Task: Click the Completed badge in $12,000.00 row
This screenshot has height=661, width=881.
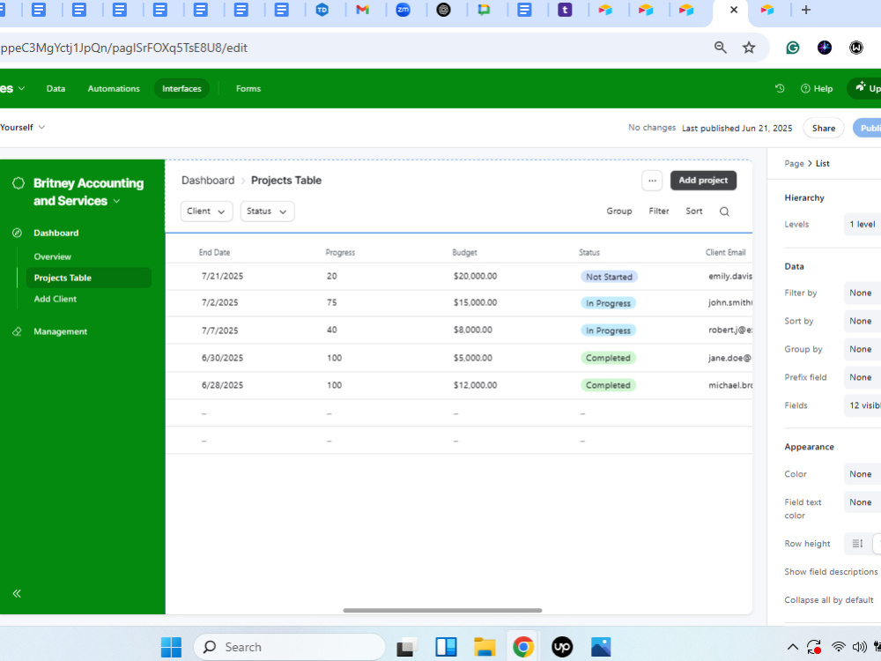Action: tap(608, 386)
